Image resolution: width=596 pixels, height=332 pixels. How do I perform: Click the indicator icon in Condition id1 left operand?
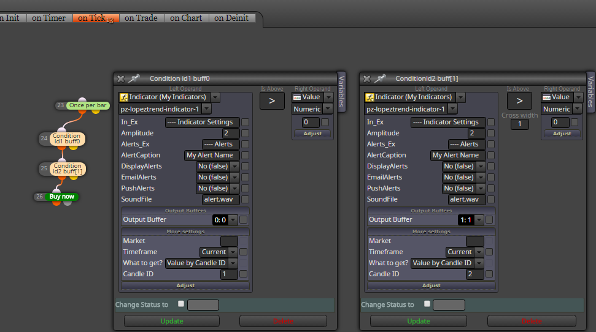point(124,97)
